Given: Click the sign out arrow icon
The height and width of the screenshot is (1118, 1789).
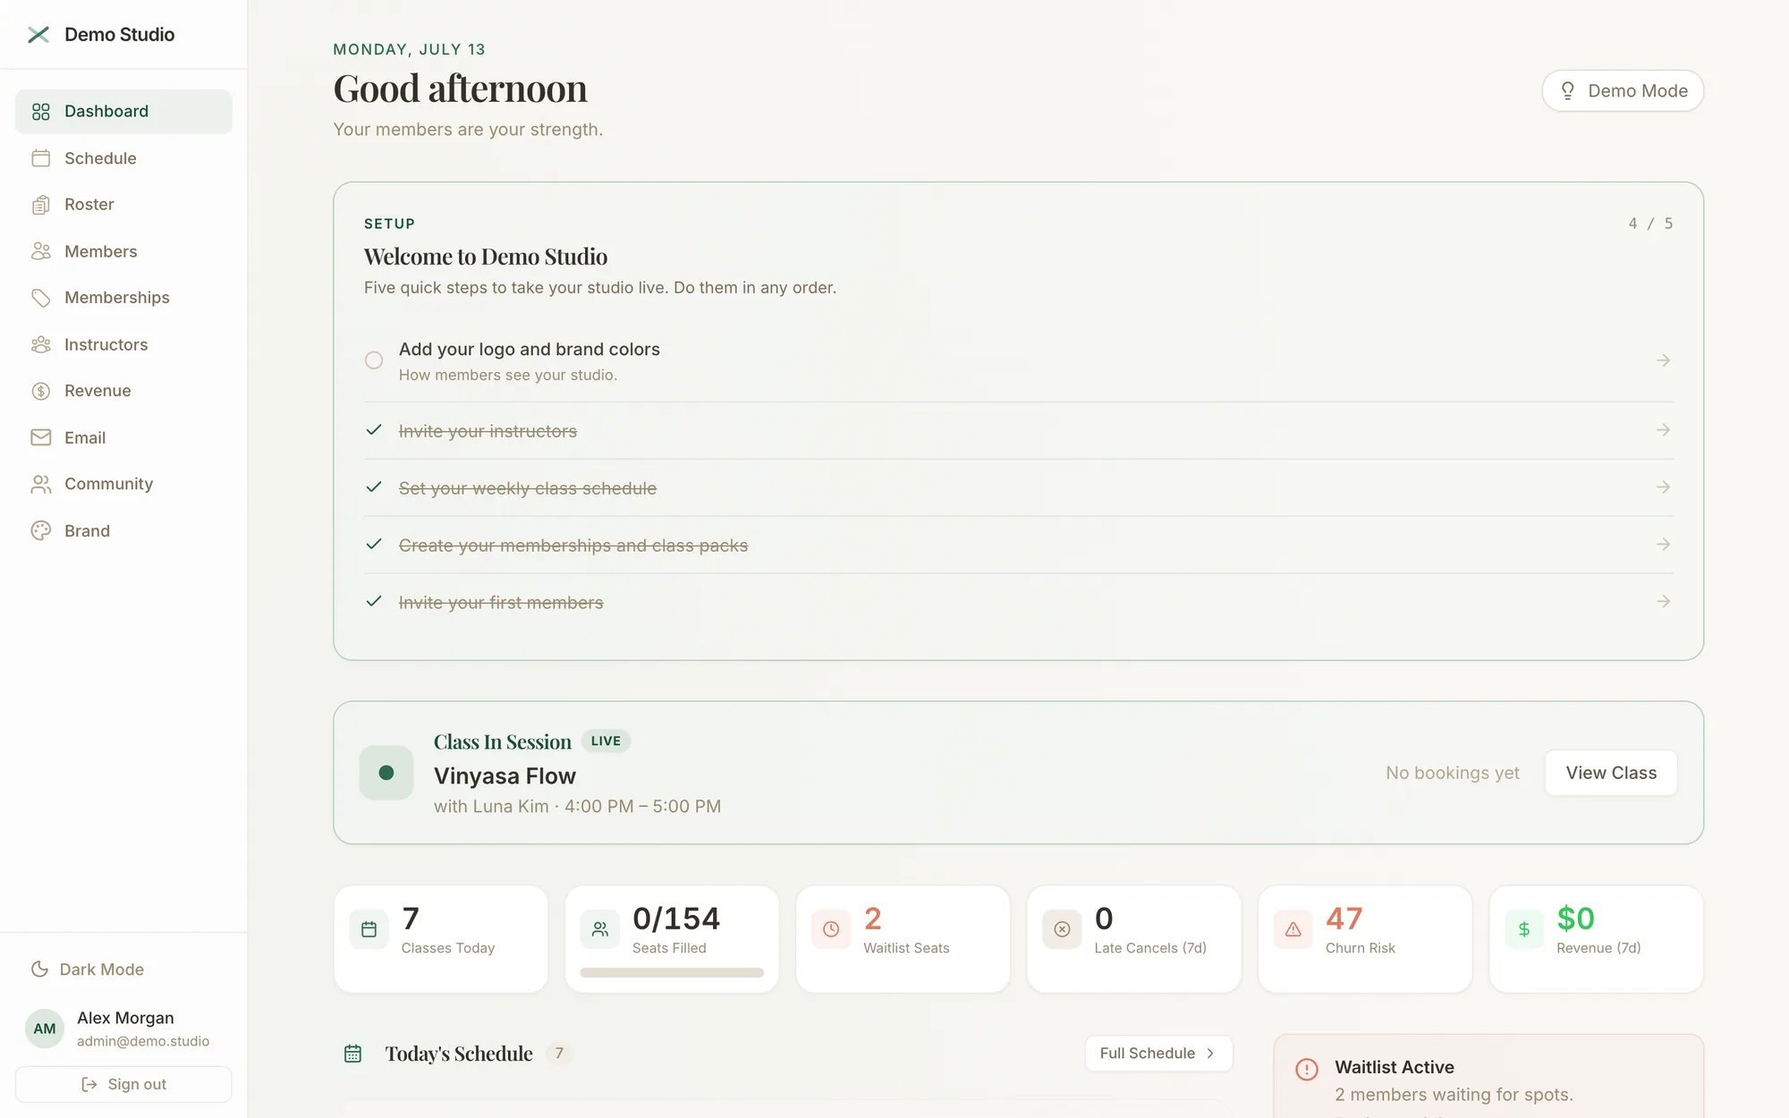Looking at the screenshot, I should (89, 1084).
